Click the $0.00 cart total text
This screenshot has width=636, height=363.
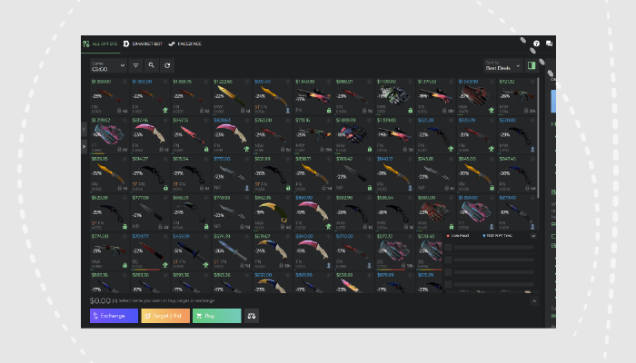pyautogui.click(x=100, y=301)
